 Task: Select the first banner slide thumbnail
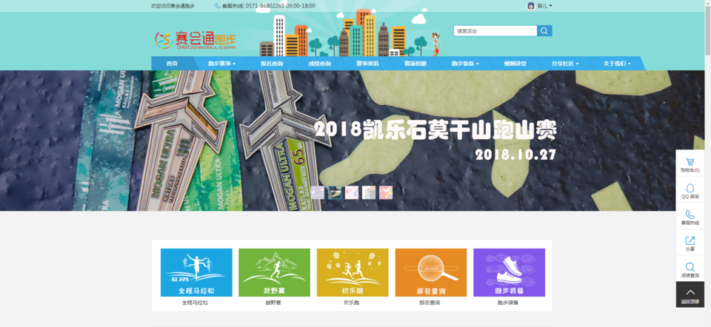317,192
